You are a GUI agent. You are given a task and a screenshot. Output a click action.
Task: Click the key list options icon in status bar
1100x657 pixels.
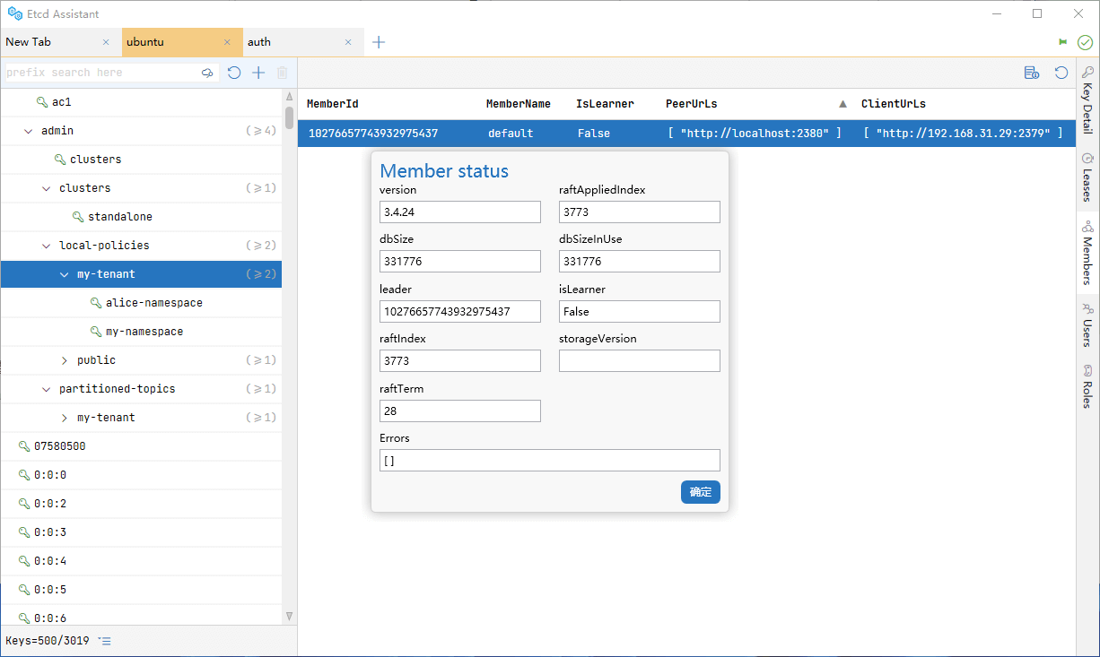pyautogui.click(x=105, y=641)
